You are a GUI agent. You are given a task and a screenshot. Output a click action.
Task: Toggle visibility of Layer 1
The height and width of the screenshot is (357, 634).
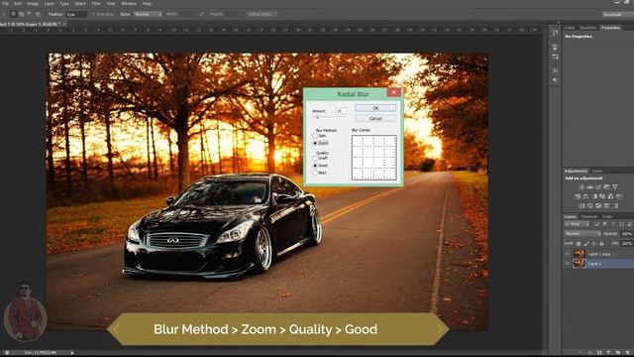pos(567,264)
